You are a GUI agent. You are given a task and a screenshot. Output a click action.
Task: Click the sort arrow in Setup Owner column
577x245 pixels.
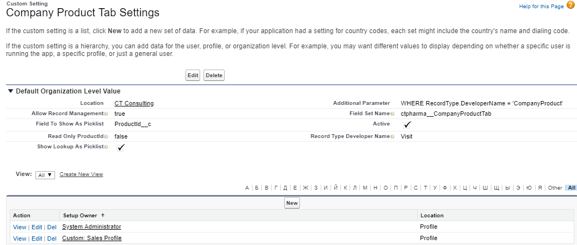coord(103,216)
